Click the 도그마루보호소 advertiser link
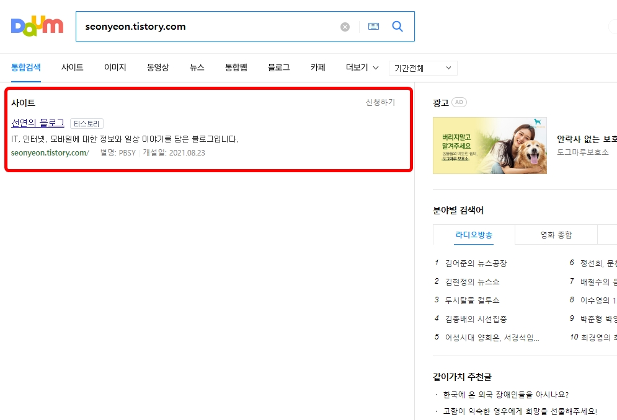 (583, 152)
